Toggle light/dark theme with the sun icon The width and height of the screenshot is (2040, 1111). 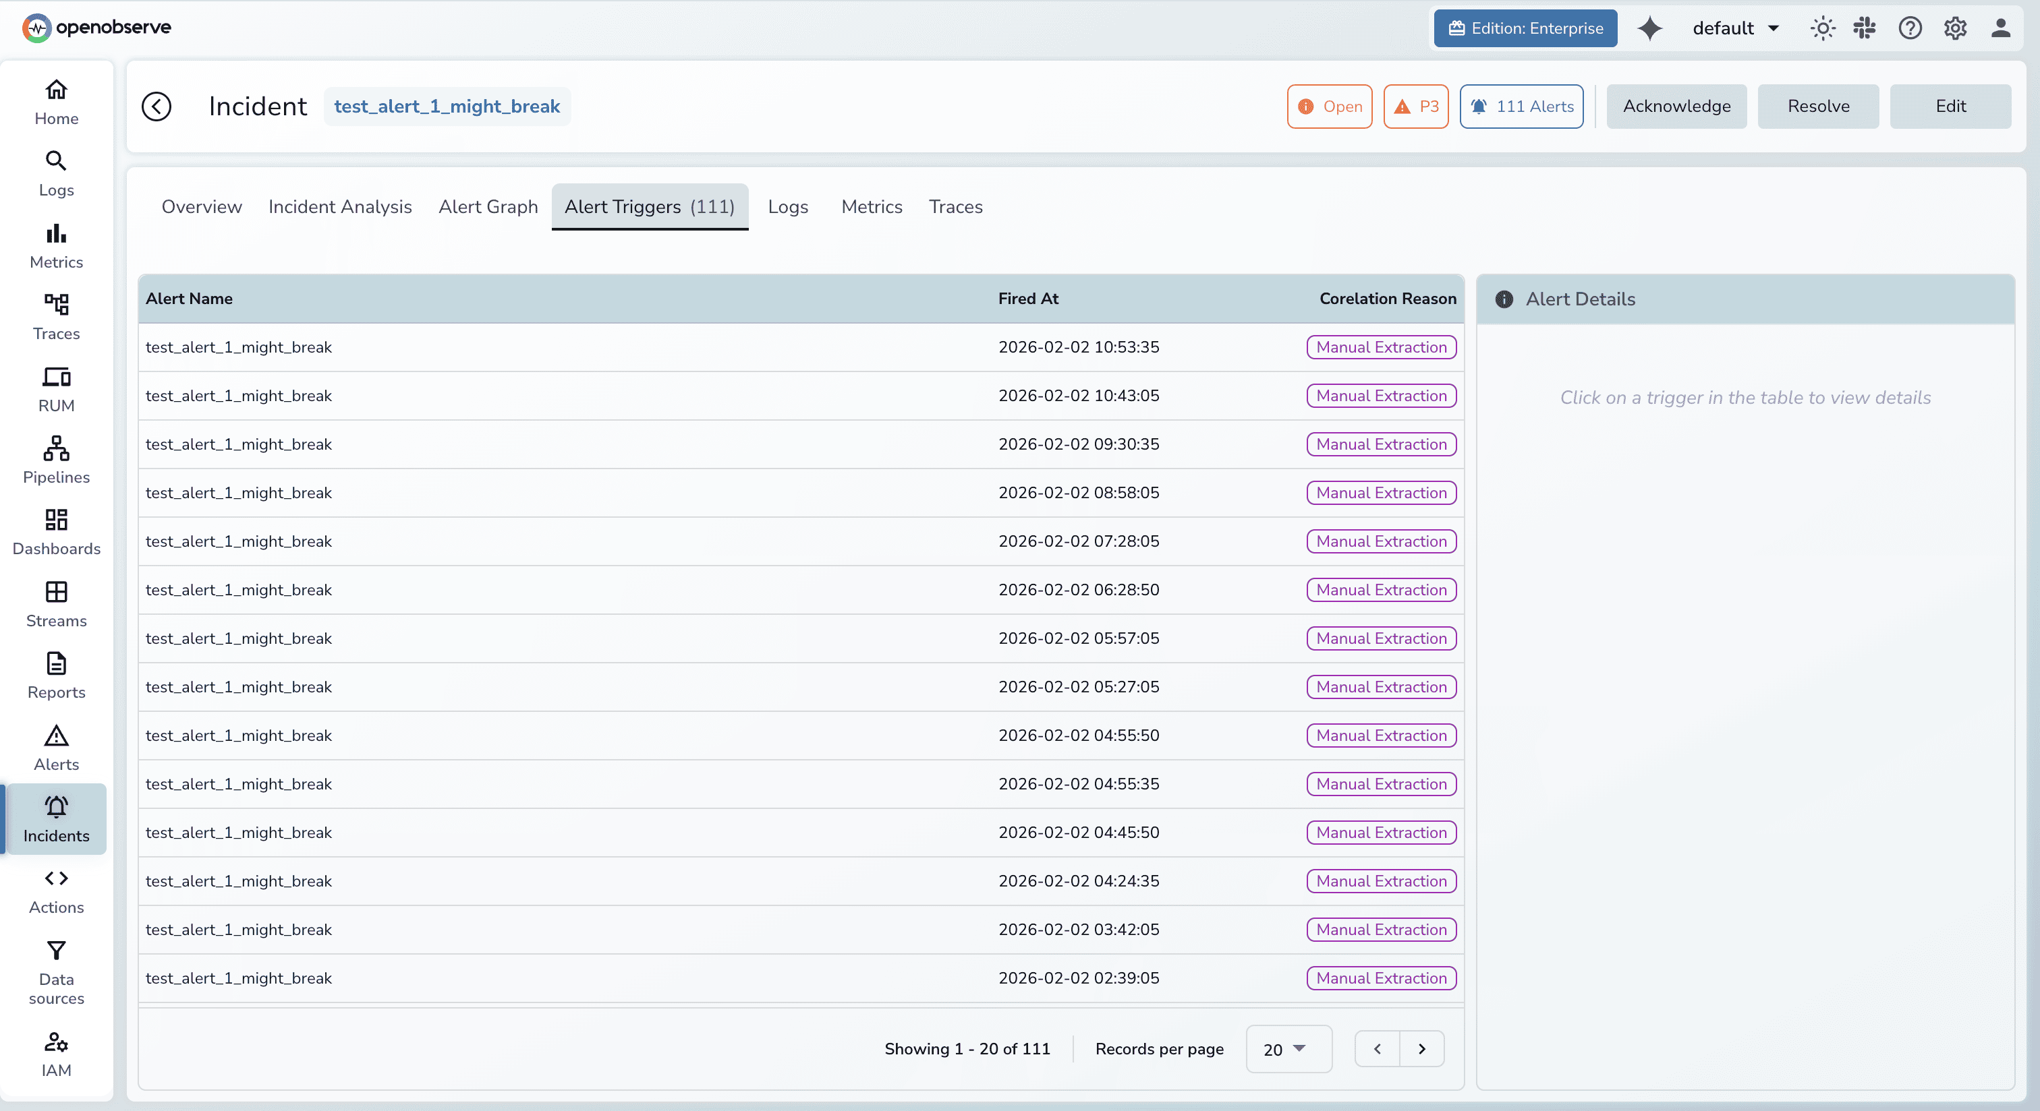[x=1822, y=28]
